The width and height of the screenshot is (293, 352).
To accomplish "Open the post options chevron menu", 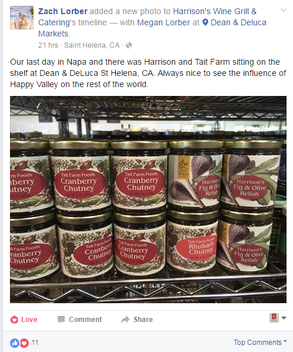I will [x=284, y=10].
